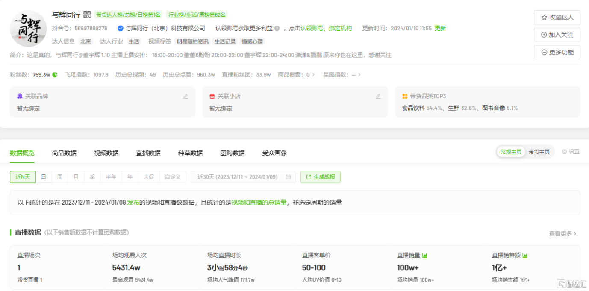Click 飞瓜指数 1097.8 value

pos(101,75)
